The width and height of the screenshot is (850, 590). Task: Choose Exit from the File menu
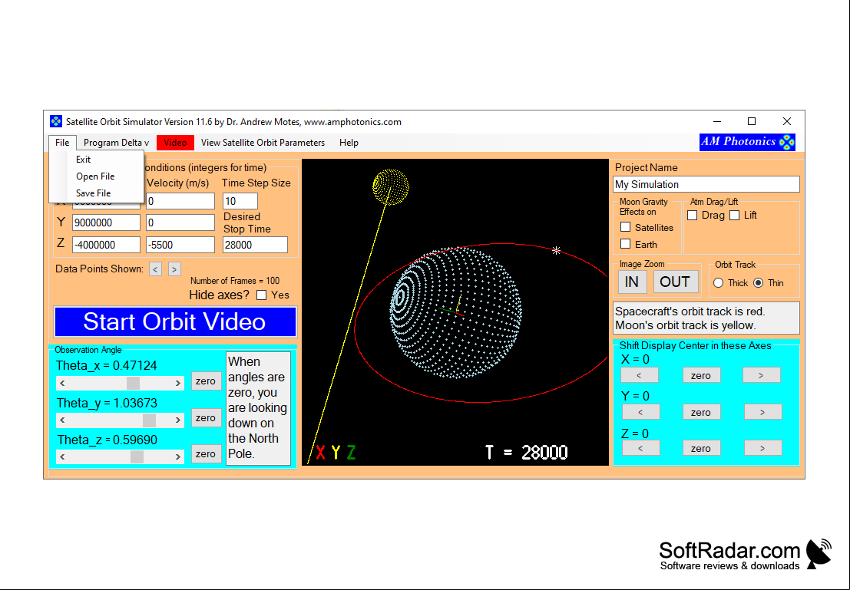point(84,160)
